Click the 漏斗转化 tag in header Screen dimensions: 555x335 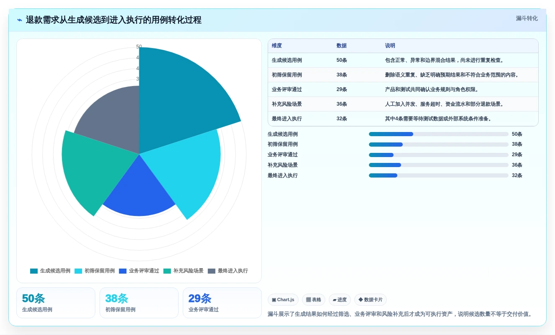point(527,18)
